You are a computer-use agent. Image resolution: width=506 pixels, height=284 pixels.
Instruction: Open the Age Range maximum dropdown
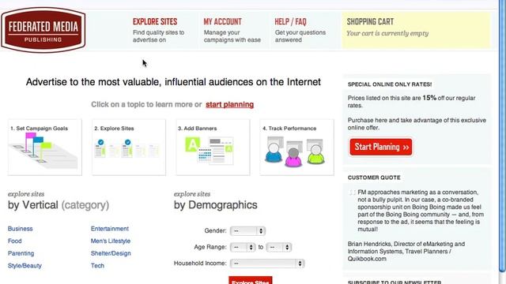pyautogui.click(x=279, y=247)
